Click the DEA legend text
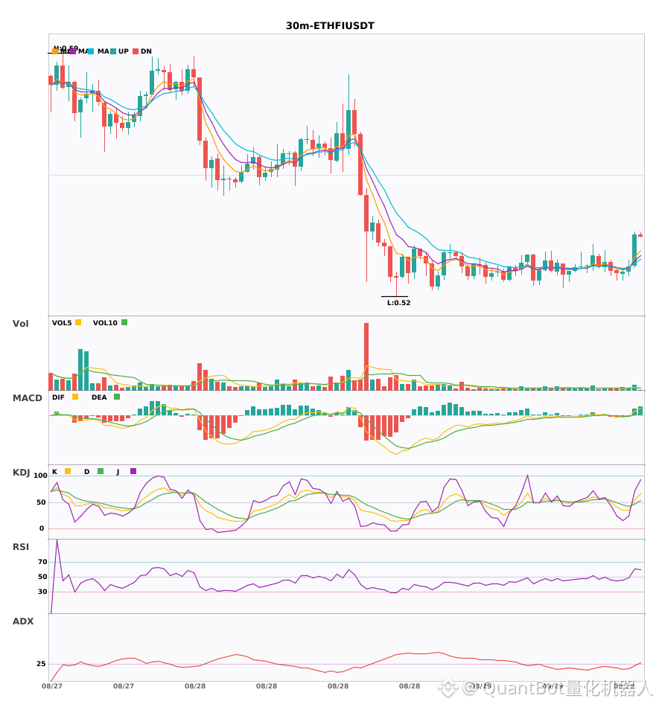The image size is (659, 707). tap(99, 397)
